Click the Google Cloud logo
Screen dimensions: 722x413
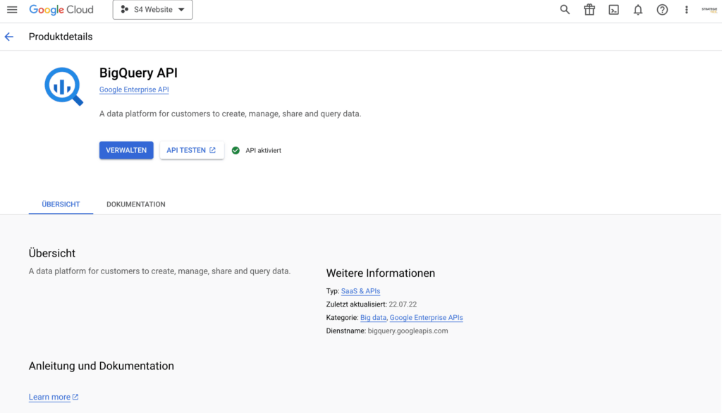click(61, 10)
